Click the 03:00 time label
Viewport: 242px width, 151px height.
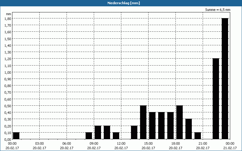click(40, 143)
